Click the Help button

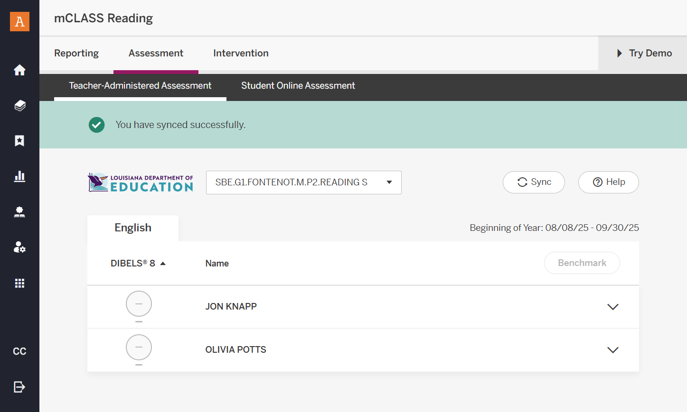pyautogui.click(x=609, y=182)
